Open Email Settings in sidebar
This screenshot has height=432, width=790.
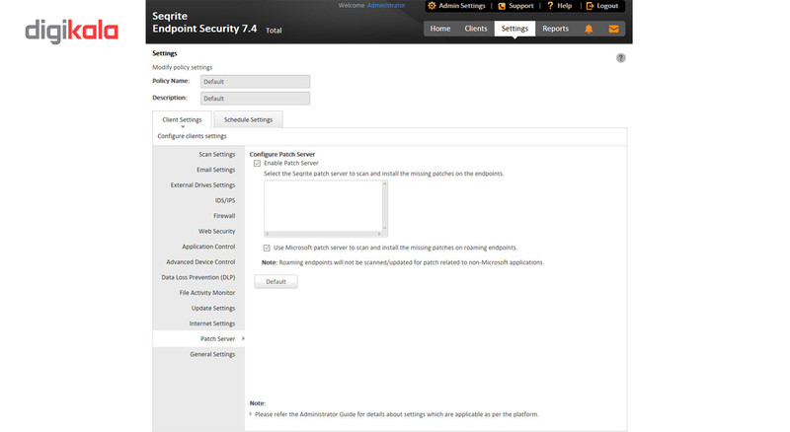215,170
